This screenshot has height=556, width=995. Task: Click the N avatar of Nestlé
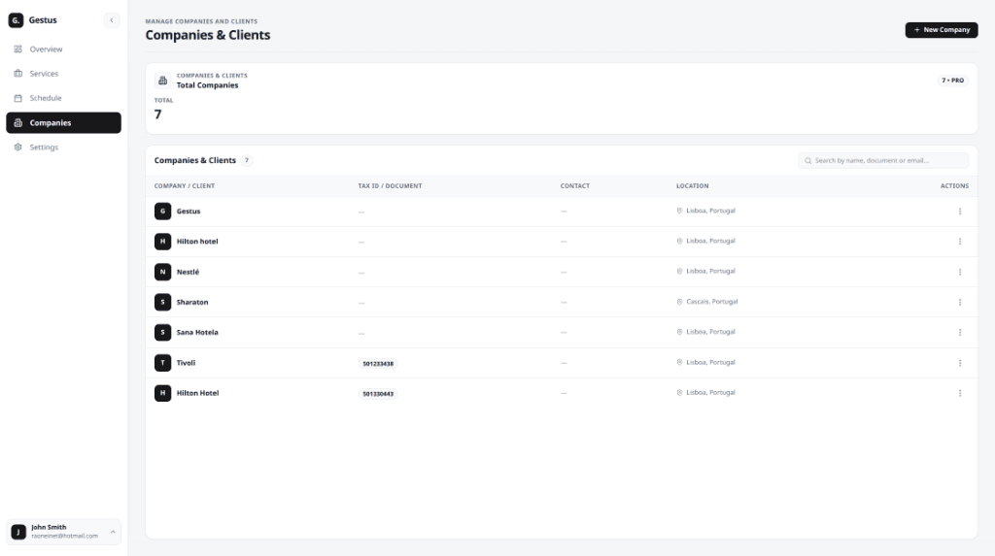pos(163,272)
